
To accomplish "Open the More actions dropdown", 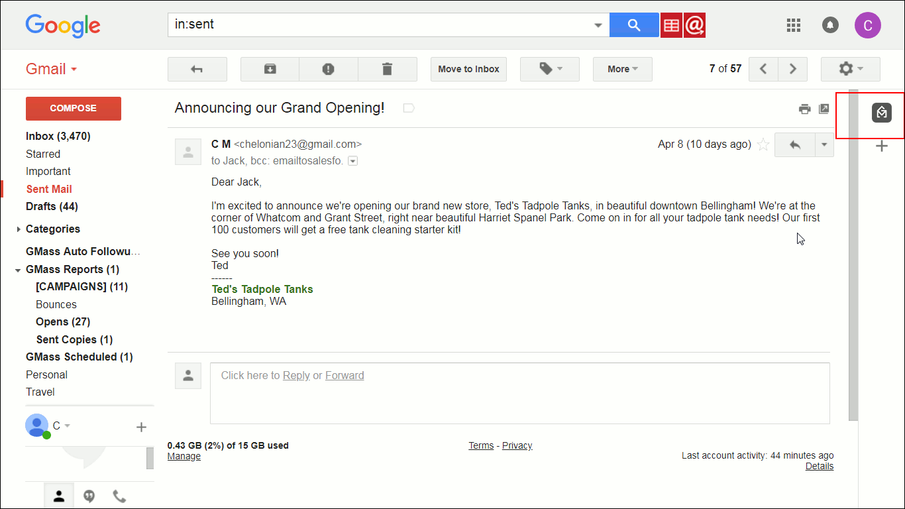I will [622, 69].
